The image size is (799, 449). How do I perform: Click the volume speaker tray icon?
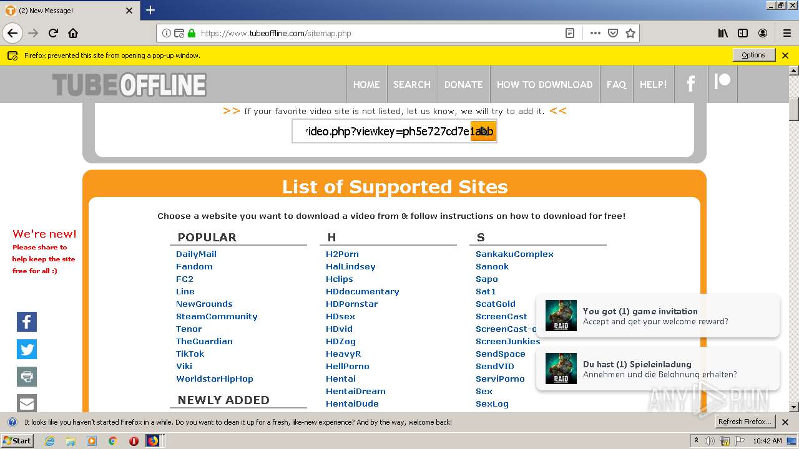710,441
